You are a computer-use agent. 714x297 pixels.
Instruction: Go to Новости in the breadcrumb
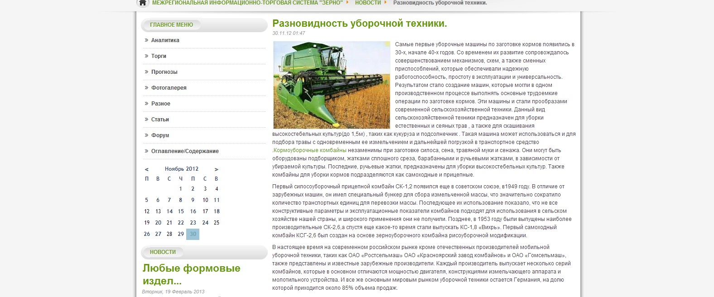point(368,3)
